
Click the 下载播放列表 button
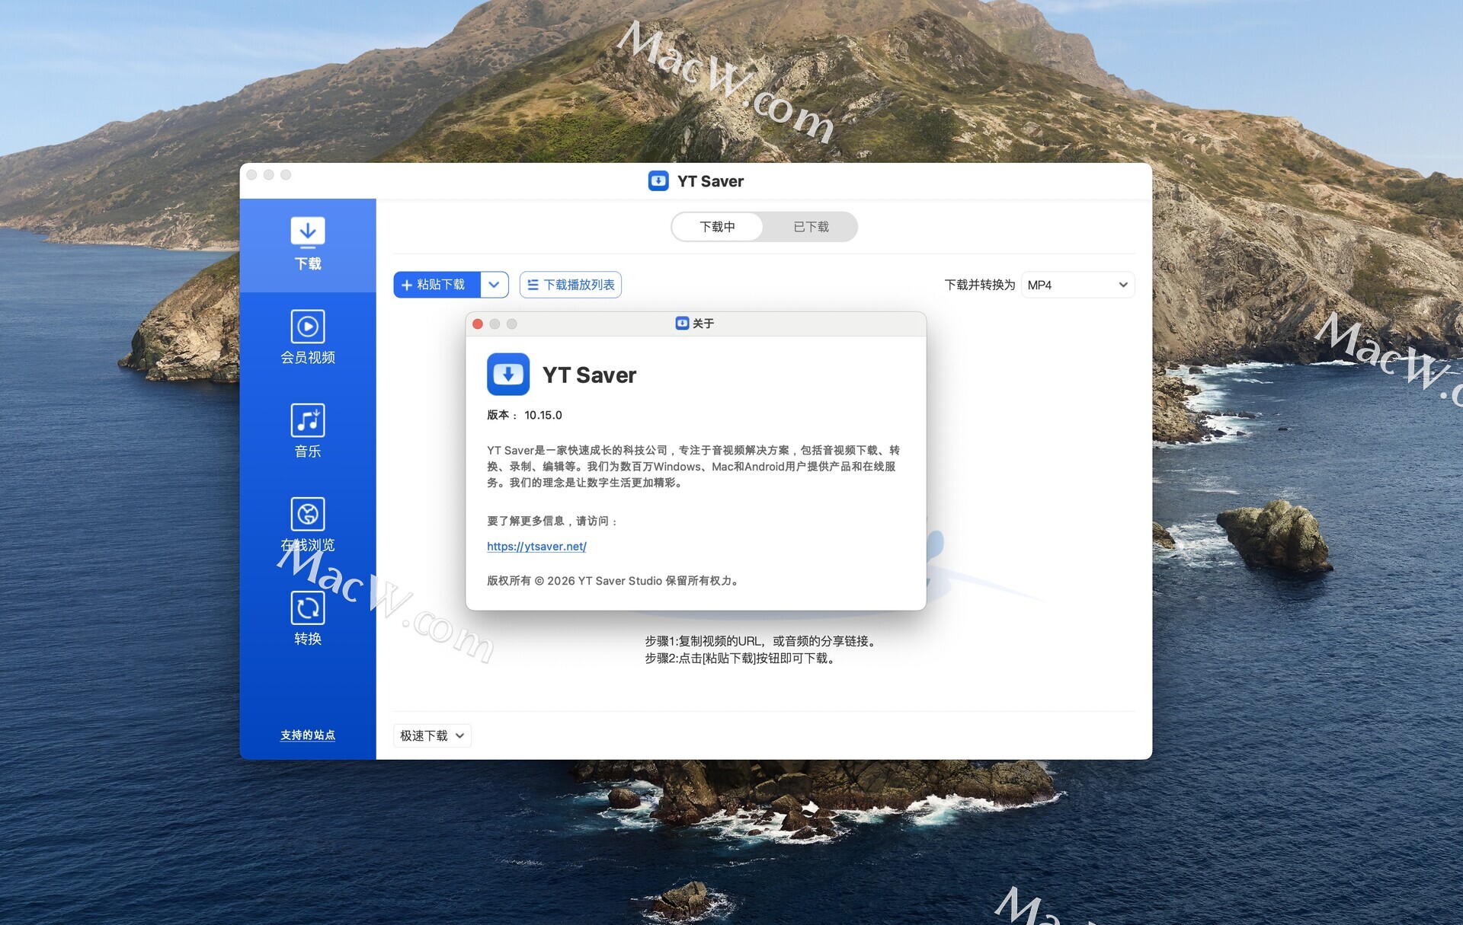pos(571,285)
